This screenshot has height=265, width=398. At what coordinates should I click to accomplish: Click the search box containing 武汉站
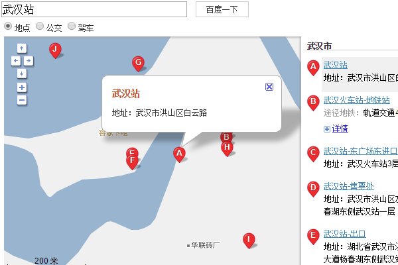(x=94, y=9)
